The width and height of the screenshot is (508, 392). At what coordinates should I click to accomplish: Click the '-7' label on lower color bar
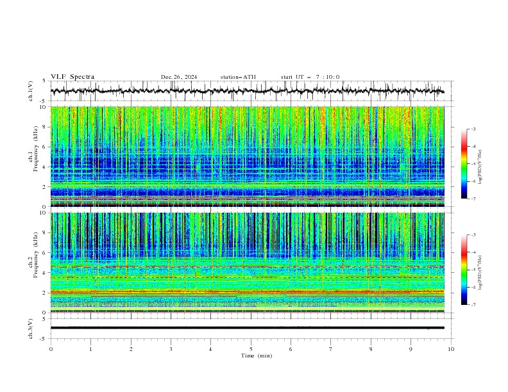coord(473,305)
